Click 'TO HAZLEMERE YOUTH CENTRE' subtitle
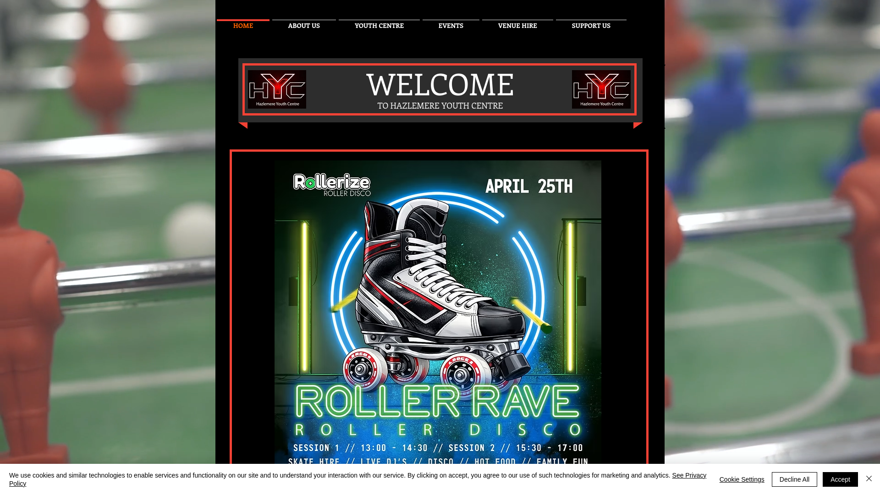This screenshot has height=495, width=880. [x=440, y=105]
